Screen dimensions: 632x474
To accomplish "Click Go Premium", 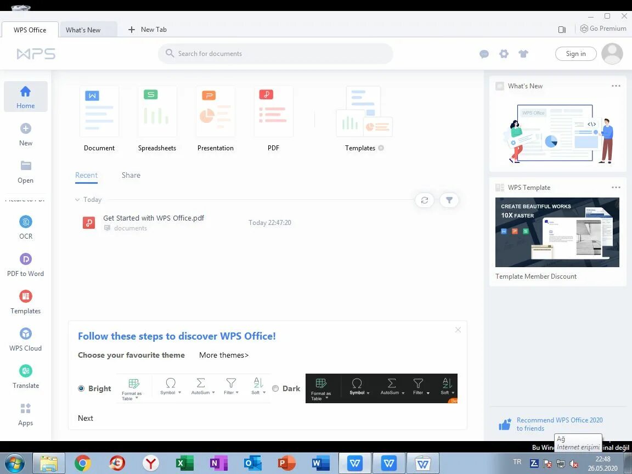I will [603, 29].
